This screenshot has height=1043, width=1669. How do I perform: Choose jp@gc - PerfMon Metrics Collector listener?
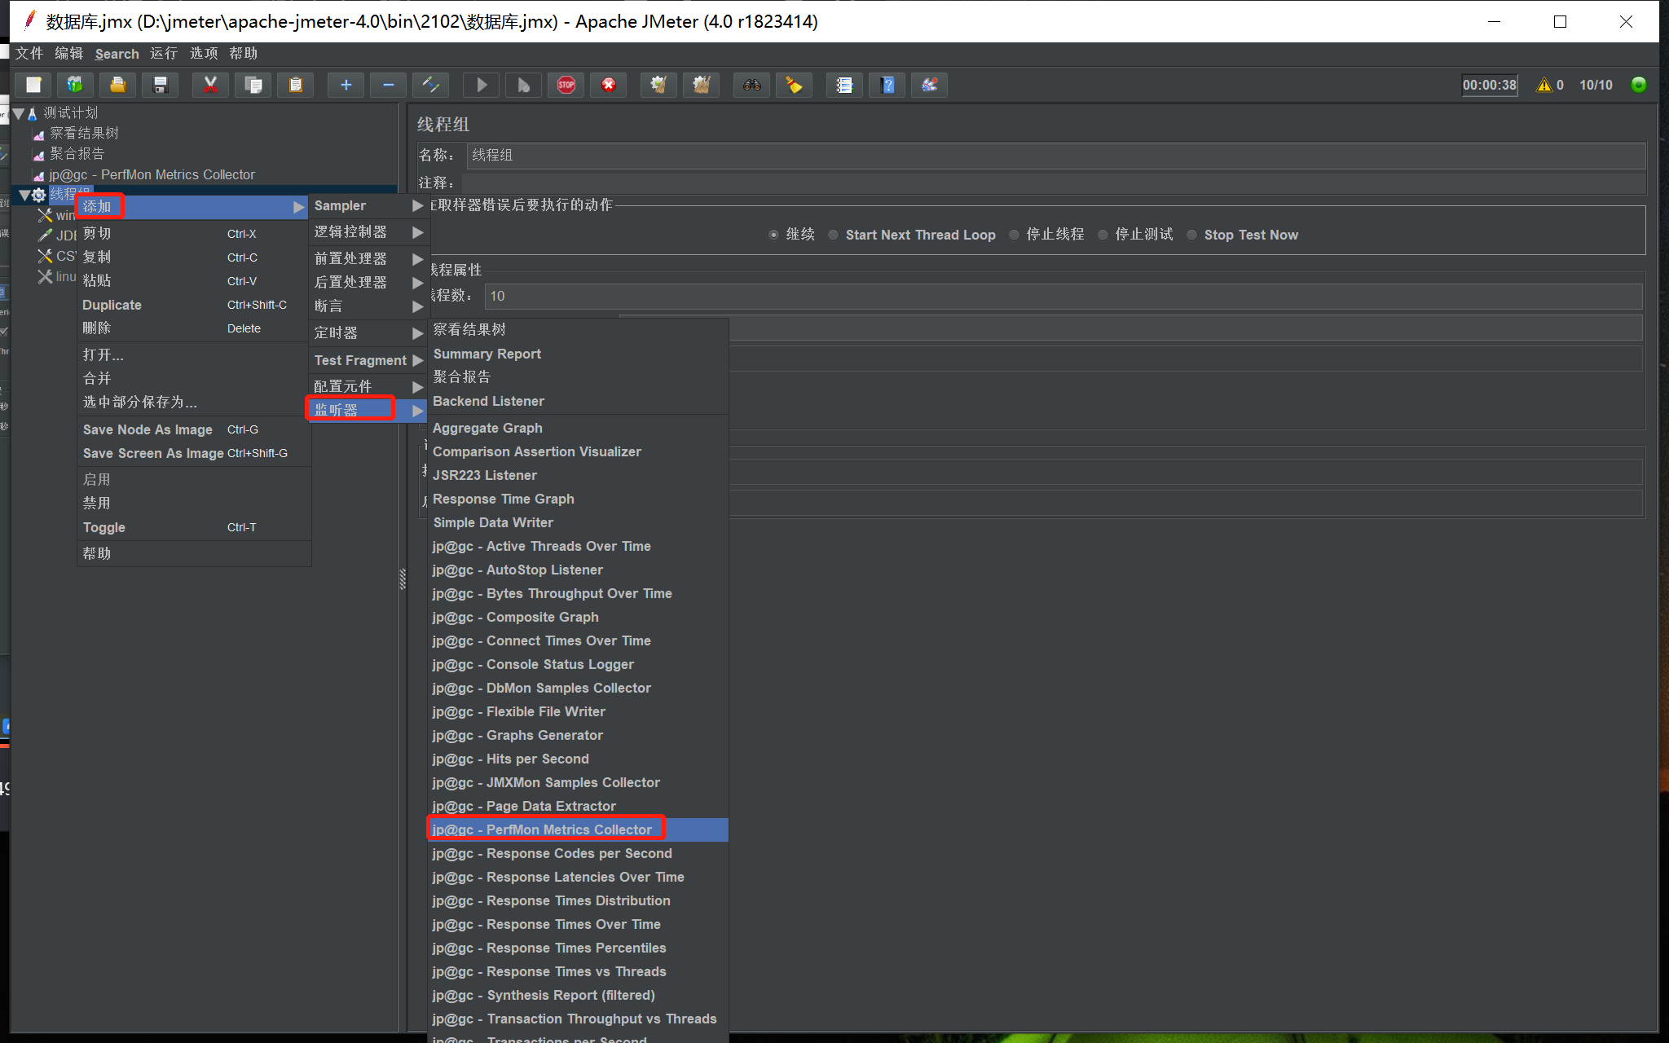tap(542, 830)
